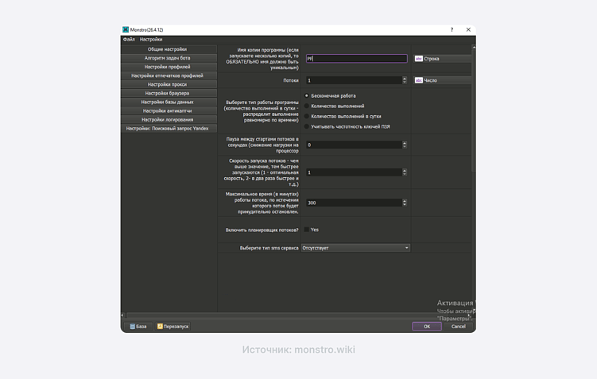Click the maximum thread time field showing 300
The height and width of the screenshot is (379, 597).
354,203
